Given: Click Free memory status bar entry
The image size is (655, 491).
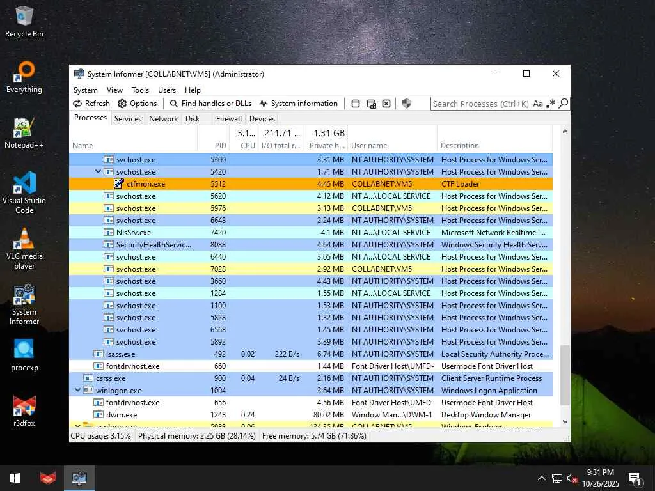Looking at the screenshot, I should (314, 436).
